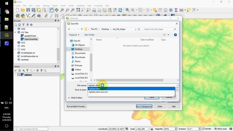Sort files by Date modified column
Image resolution: width=233 pixels, height=131 pixels.
click(x=147, y=40)
